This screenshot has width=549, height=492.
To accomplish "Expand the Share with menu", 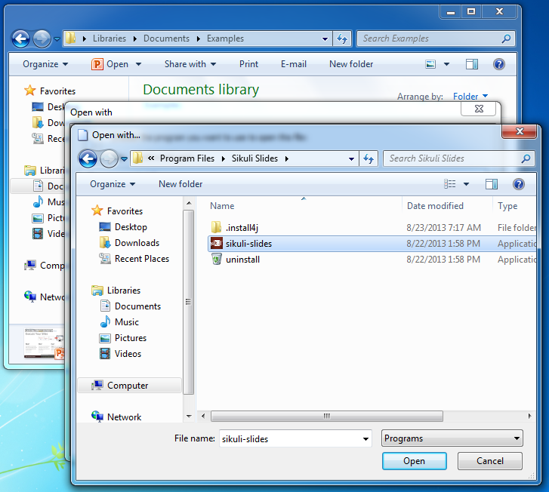I will point(190,64).
